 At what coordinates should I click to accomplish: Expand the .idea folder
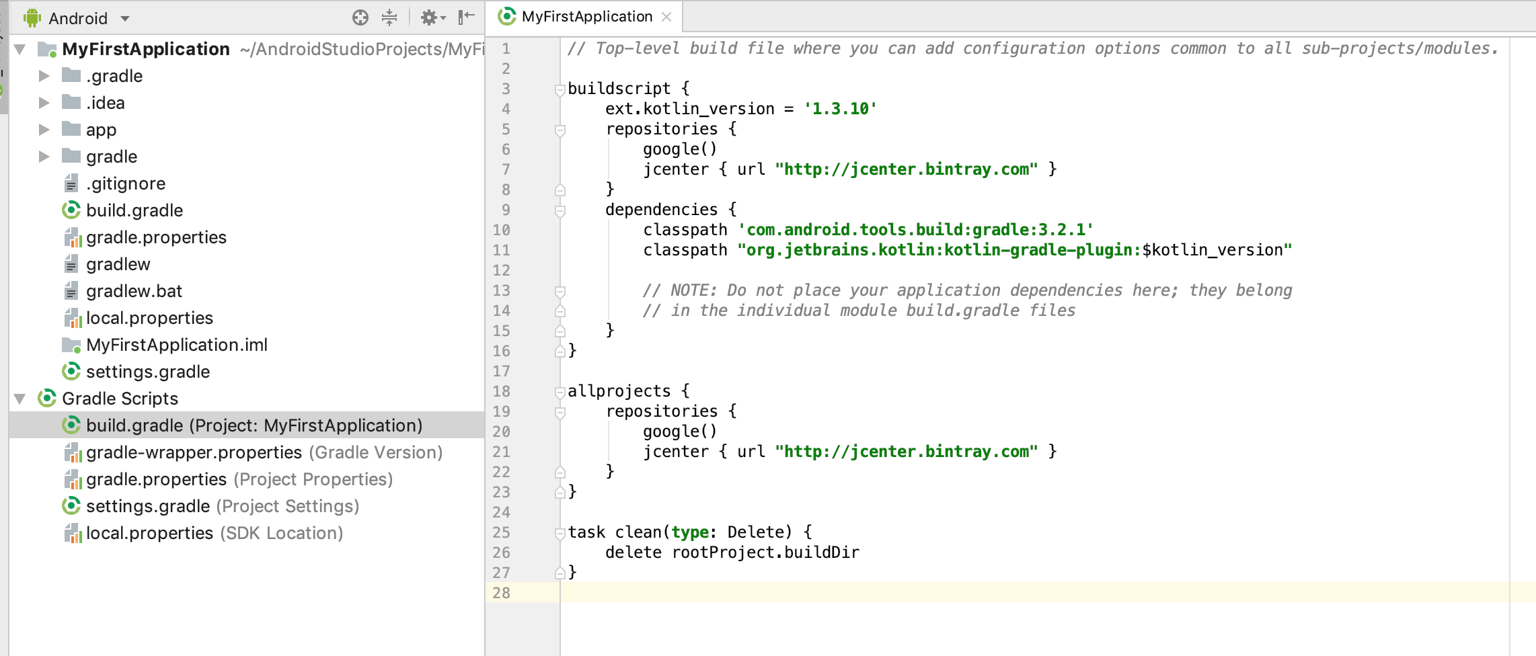(44, 103)
